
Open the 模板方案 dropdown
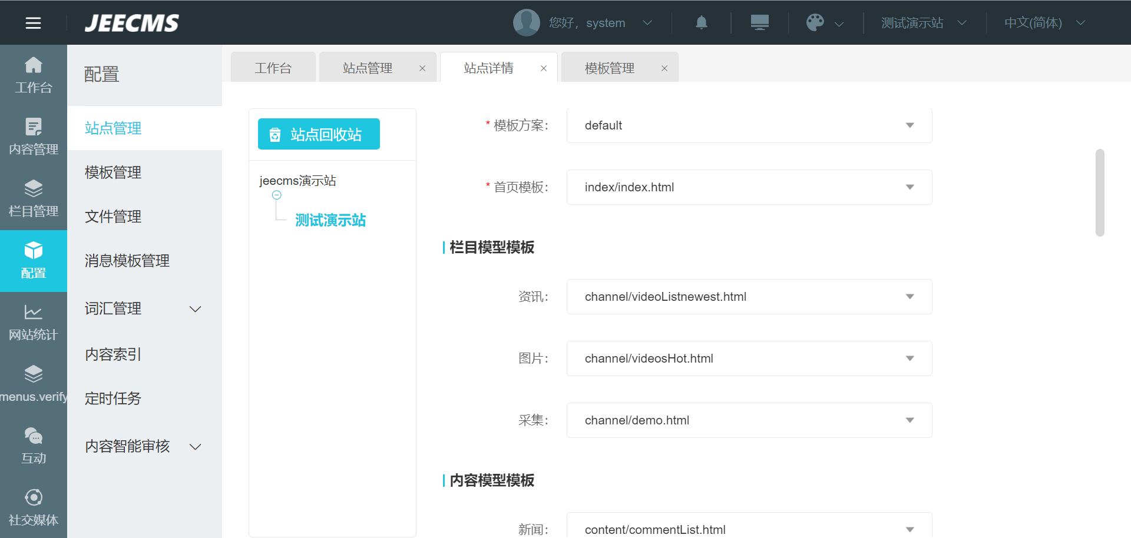point(749,125)
